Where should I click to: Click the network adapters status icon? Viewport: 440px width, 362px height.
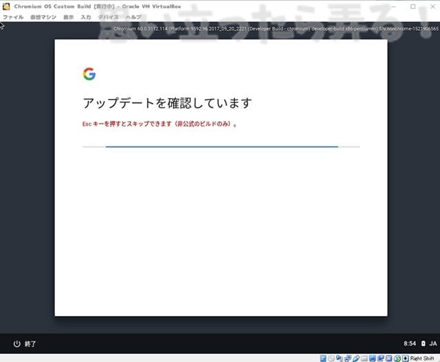pos(348,358)
